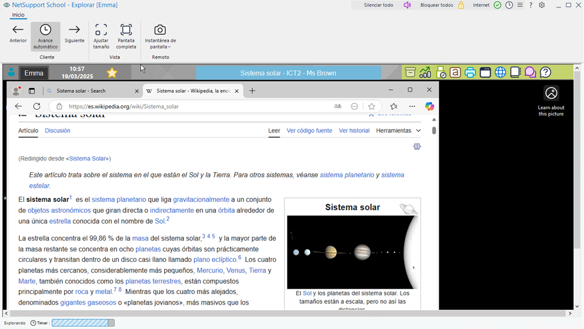Click the remote view horizontal scroll right arrow
584x329 pixels.
570,313
